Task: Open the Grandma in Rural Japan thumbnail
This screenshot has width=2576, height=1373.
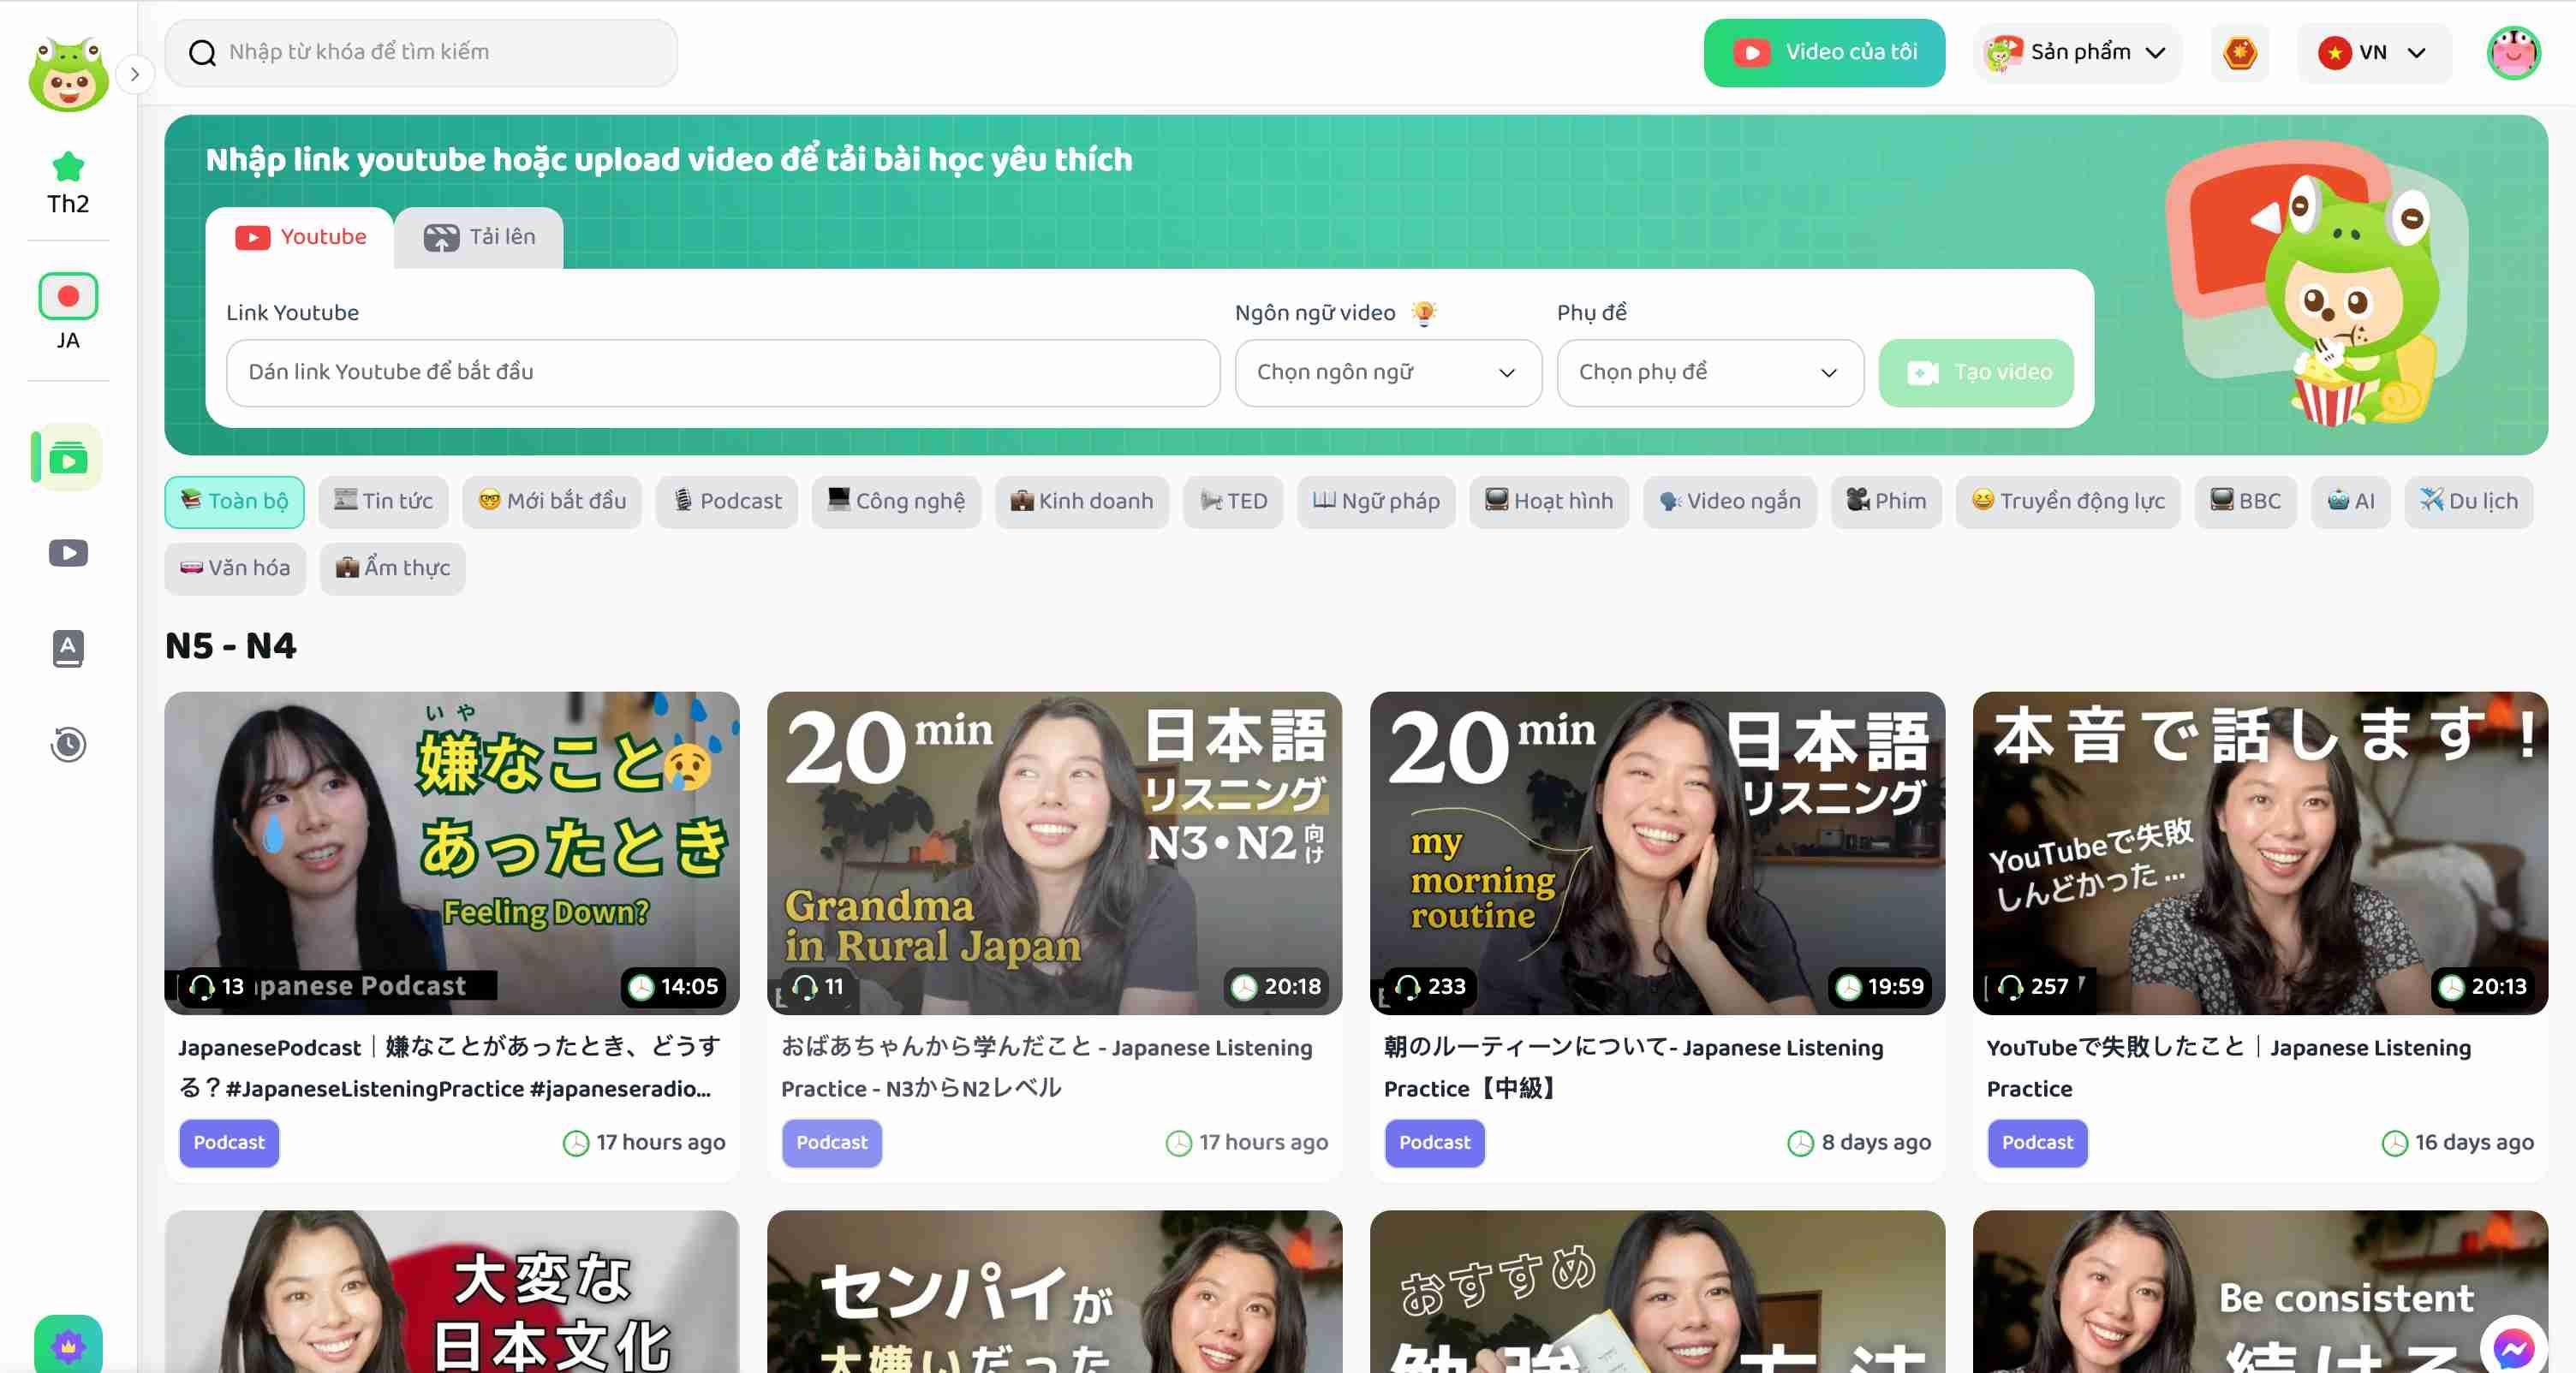Action: pos(1055,853)
